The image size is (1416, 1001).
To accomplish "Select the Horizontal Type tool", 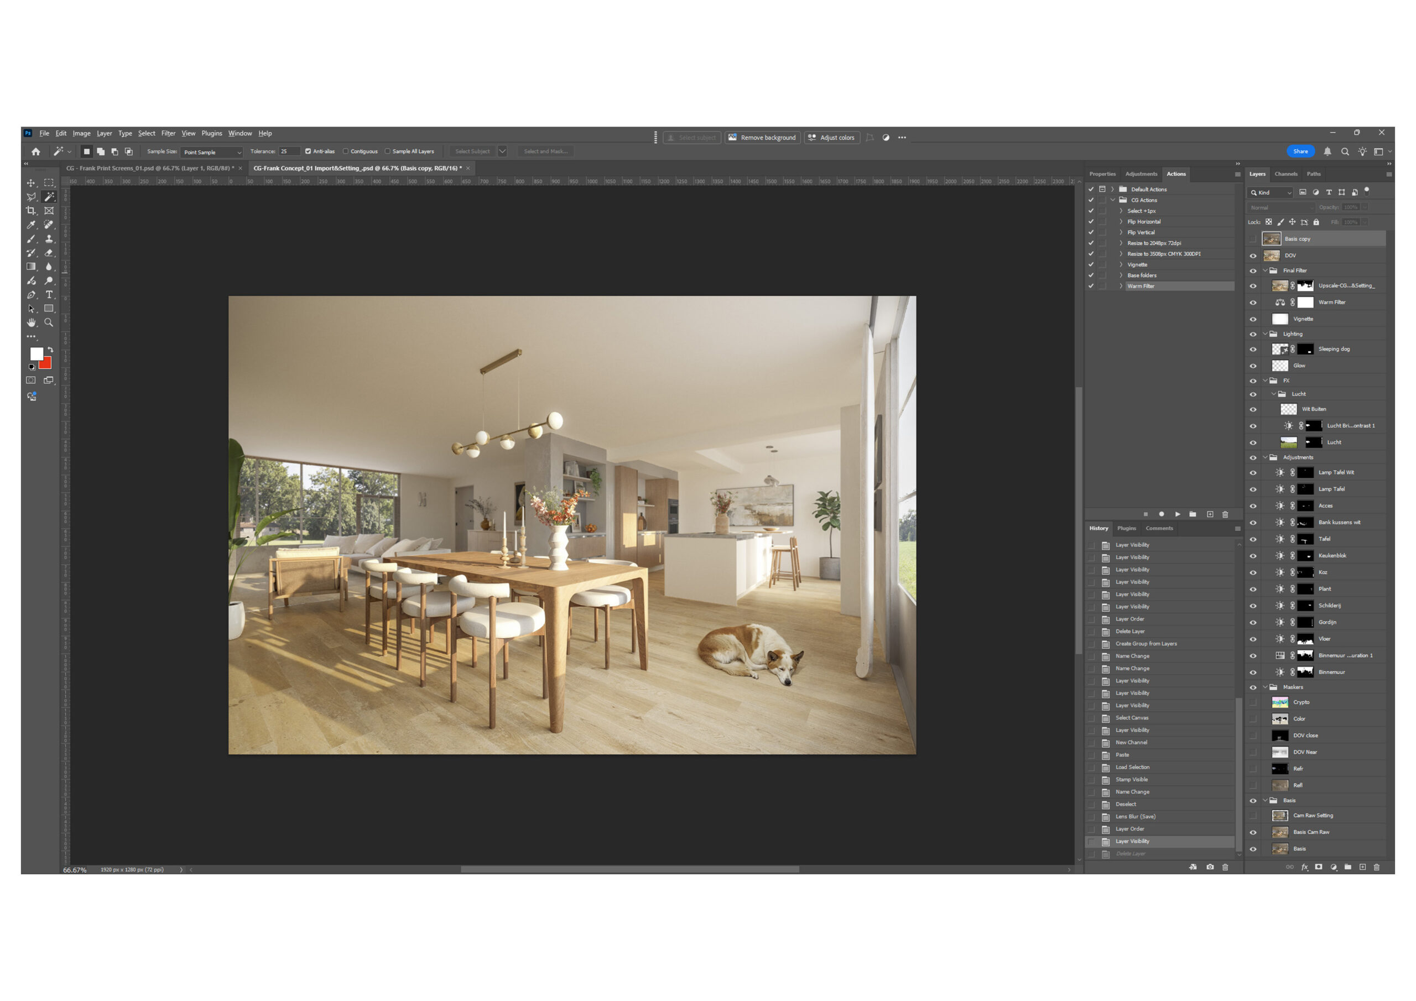I will point(49,295).
